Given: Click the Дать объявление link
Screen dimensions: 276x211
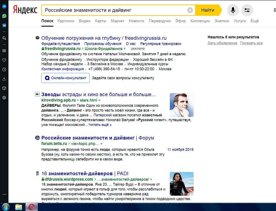Looking at the screenshot, I should coord(222,43).
